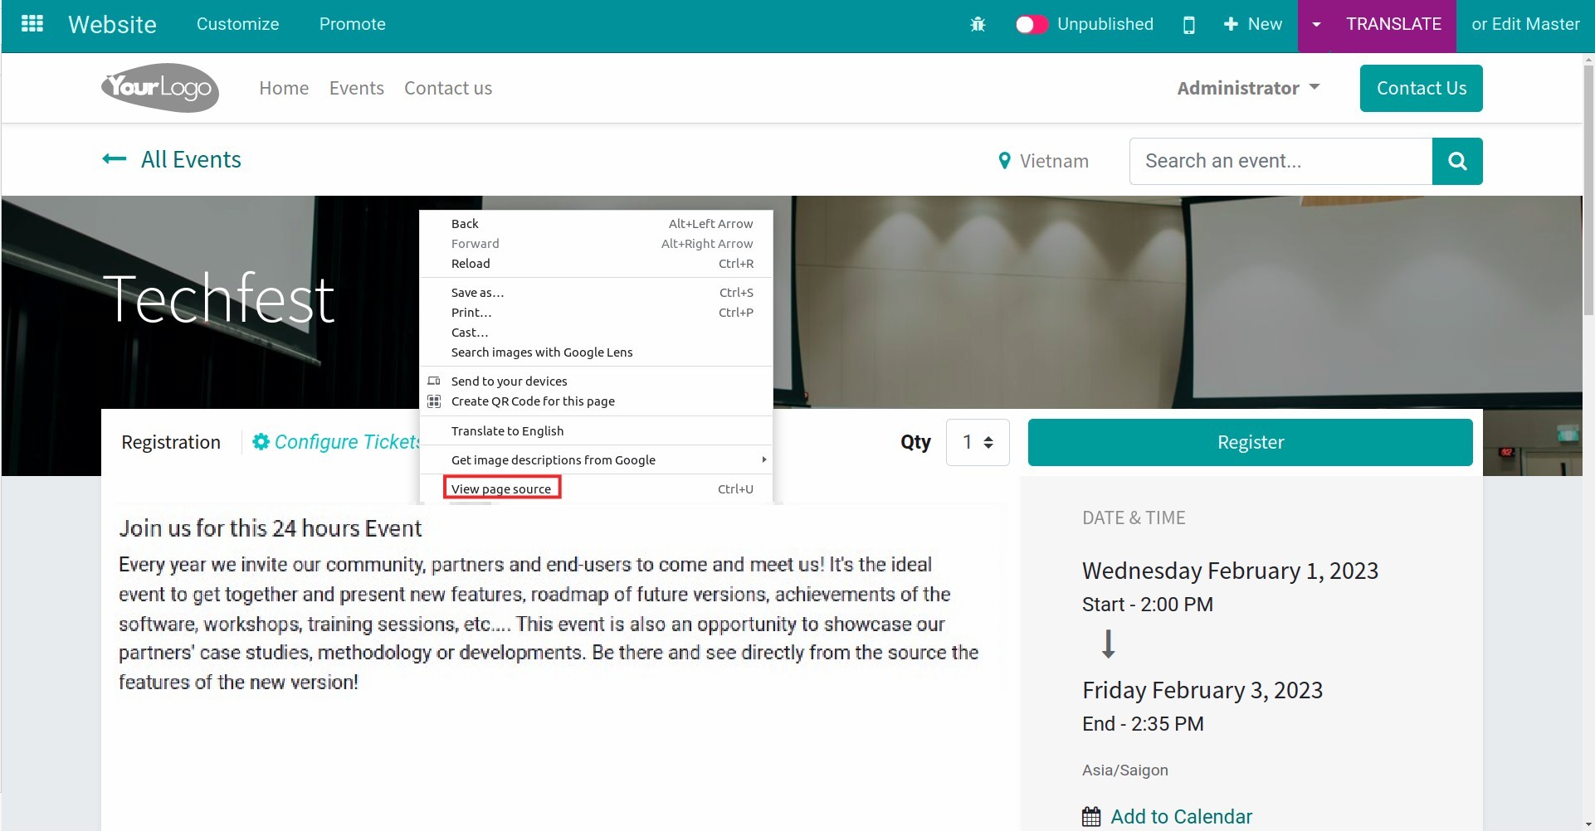The image size is (1595, 831).
Task: Click the apps grid icon top left
Action: (x=32, y=23)
